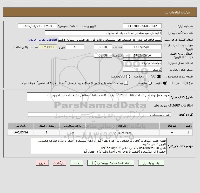Click the اطلاعات کالاهای مورد نیاز heading
Screen dimensions: 200x193
coord(173,105)
